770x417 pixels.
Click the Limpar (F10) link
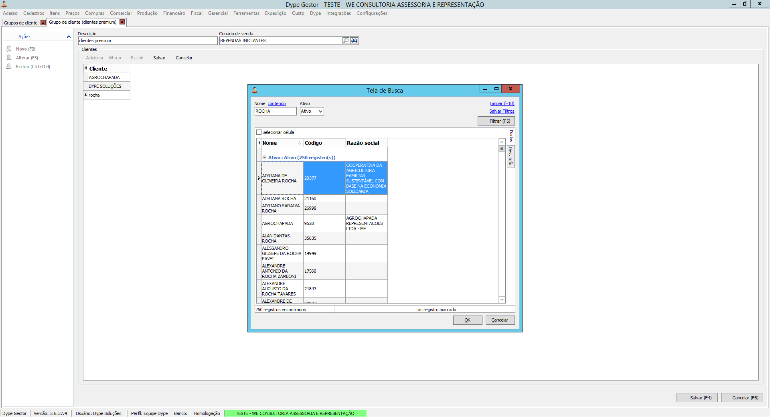coord(502,103)
